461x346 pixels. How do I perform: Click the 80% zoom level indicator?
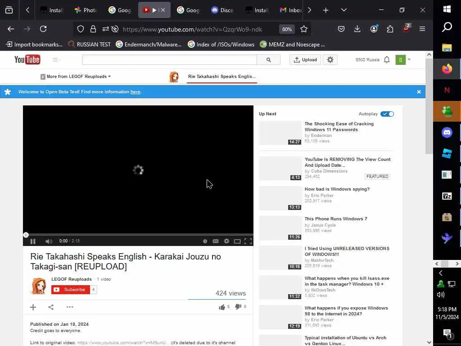coord(287,29)
